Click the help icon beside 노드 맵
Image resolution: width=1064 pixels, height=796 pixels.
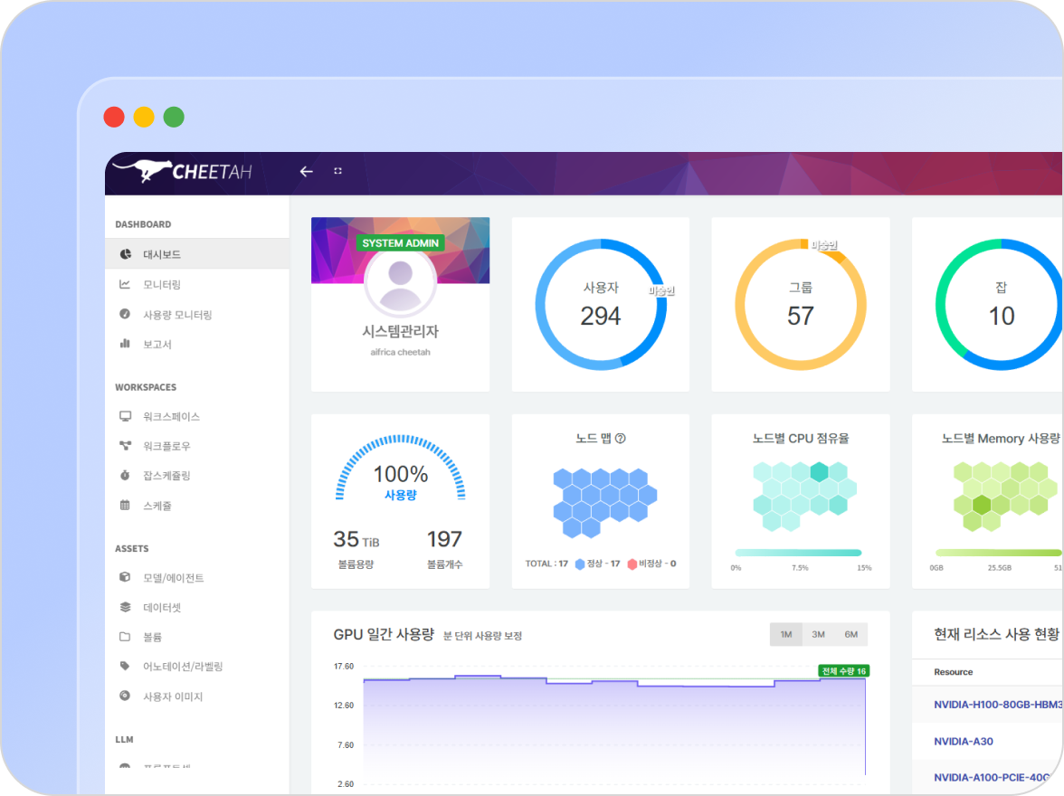point(621,439)
